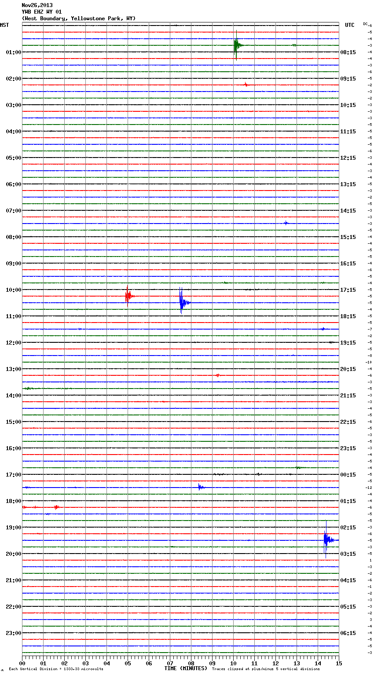Click the Each Vertical Division microvolts note
This screenshot has width=374, height=675.
[56, 669]
